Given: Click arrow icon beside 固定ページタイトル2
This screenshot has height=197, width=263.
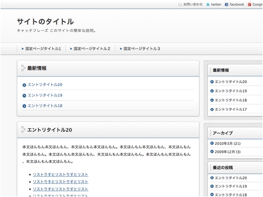Looking at the screenshot, I should click(71, 48).
